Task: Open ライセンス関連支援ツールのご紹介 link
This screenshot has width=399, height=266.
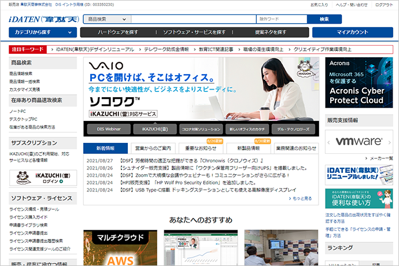Action: coord(40,249)
